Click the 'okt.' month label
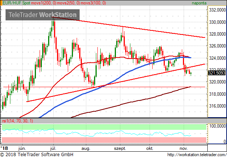227x158 pixels. [x=150, y=148]
